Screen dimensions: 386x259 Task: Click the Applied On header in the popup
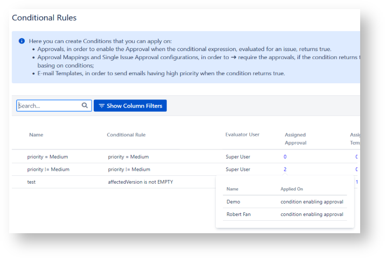pyautogui.click(x=292, y=189)
